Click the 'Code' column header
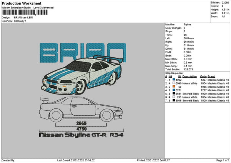231x163 pixels. point(203,77)
